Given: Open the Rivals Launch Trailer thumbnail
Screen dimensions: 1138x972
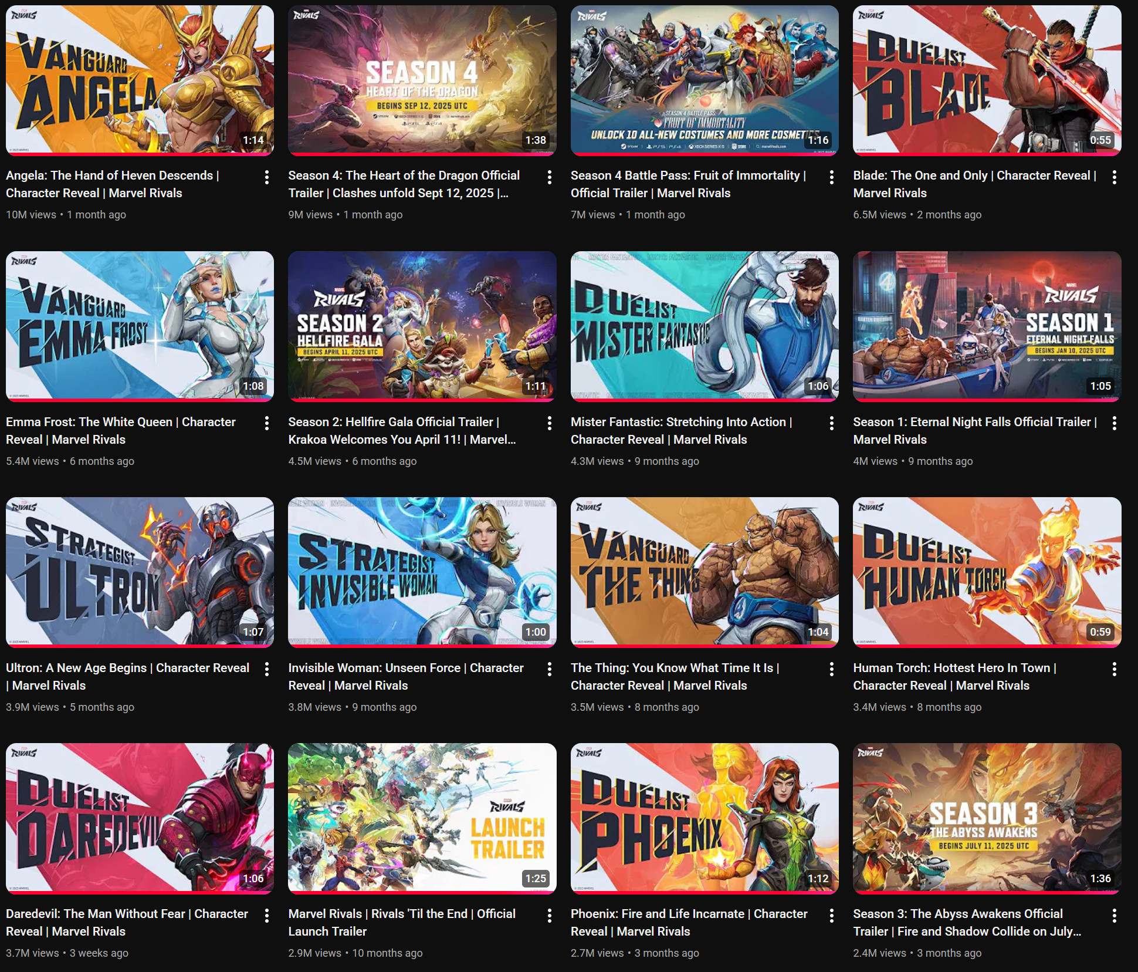Looking at the screenshot, I should coord(422,818).
